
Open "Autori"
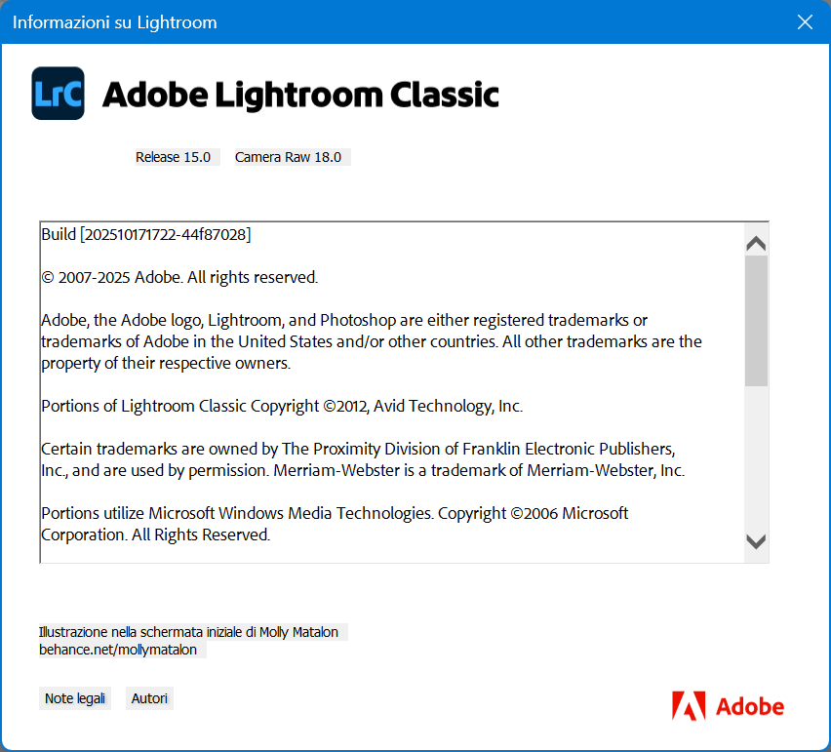pos(148,697)
